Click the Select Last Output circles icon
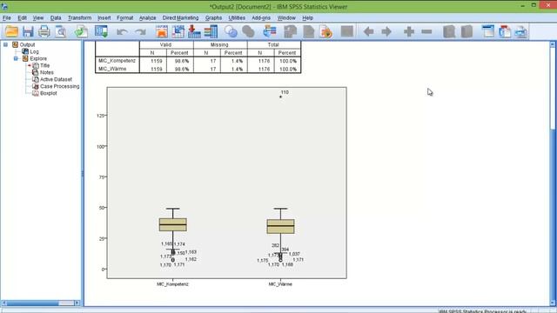 tap(231, 31)
